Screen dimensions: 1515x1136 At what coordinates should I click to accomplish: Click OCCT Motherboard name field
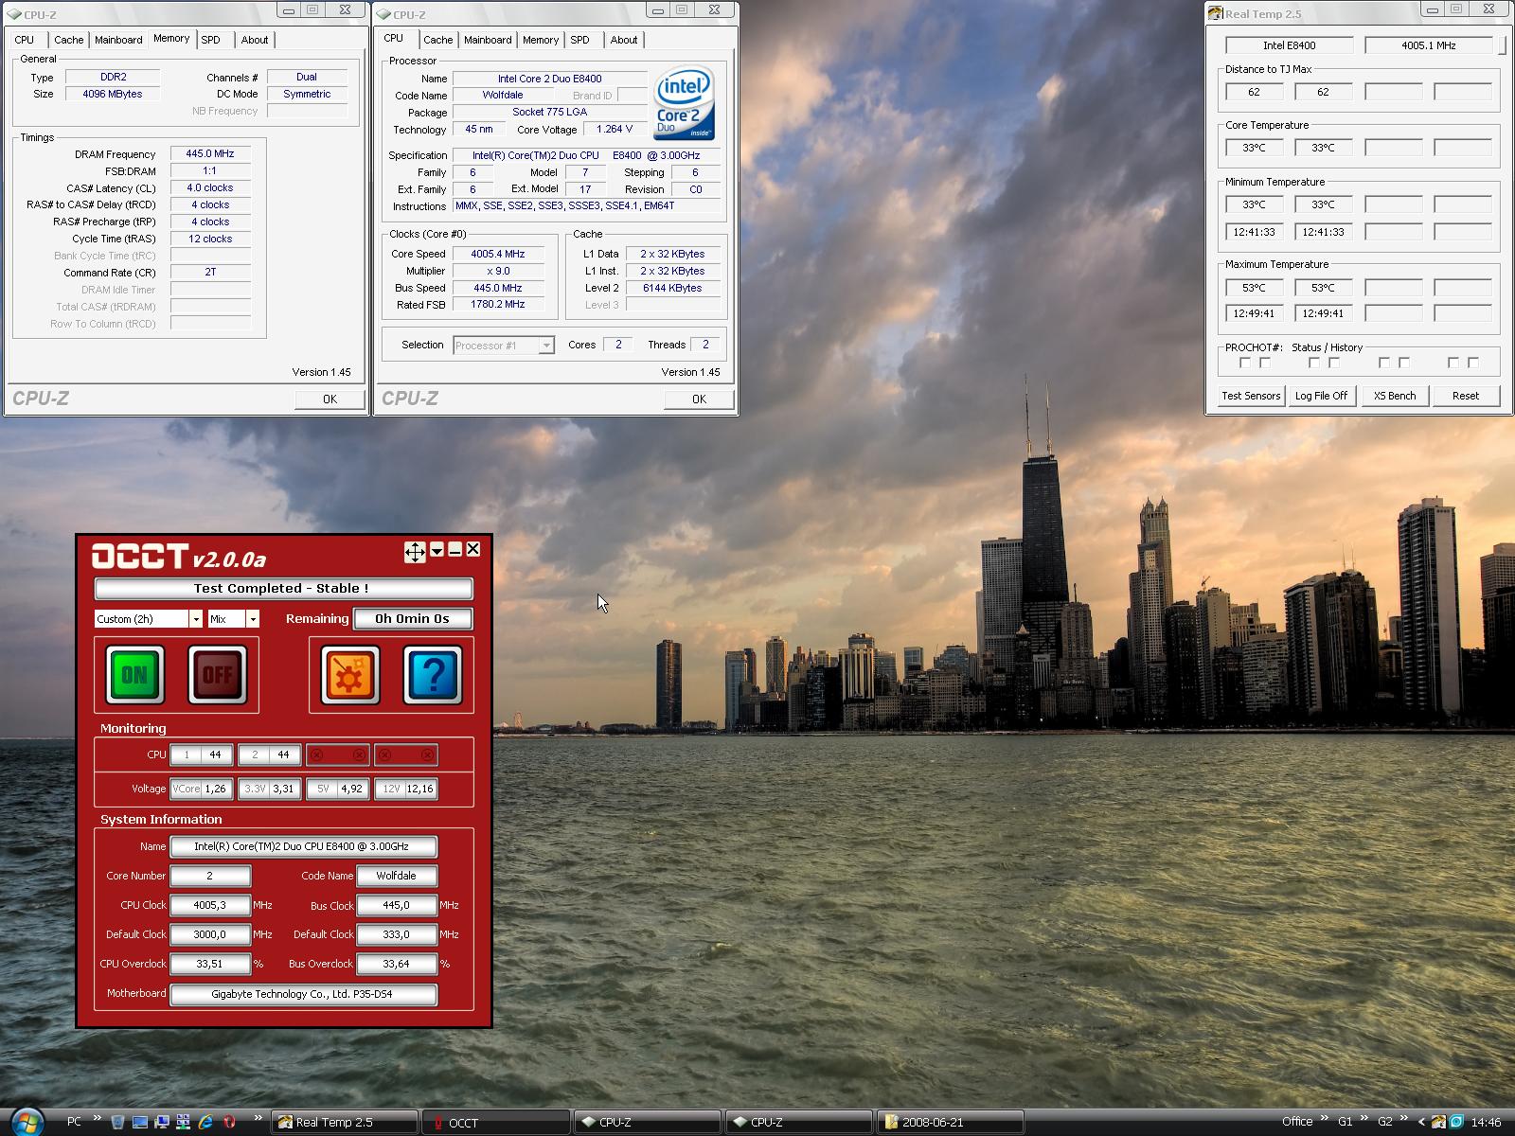tap(303, 994)
